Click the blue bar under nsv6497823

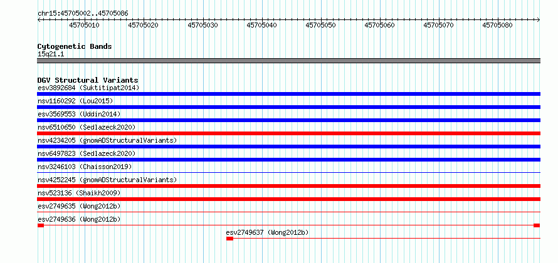click(x=288, y=160)
